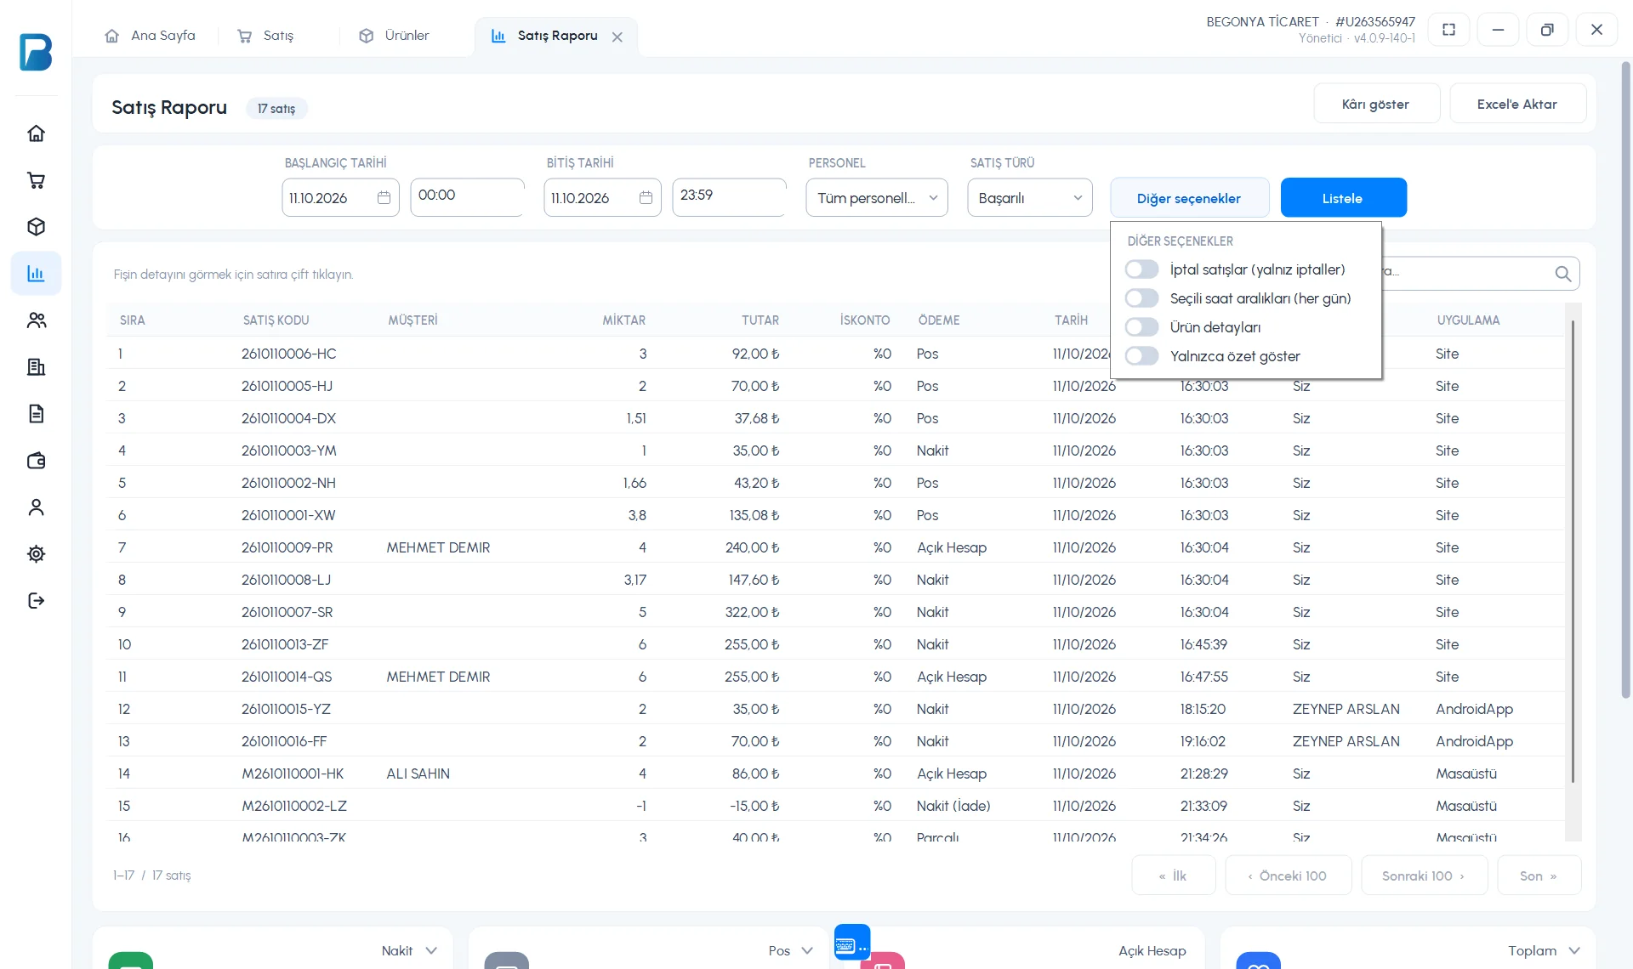The image size is (1633, 969).
Task: Open the calendar picker for Bitiş Tarihi
Action: click(646, 198)
